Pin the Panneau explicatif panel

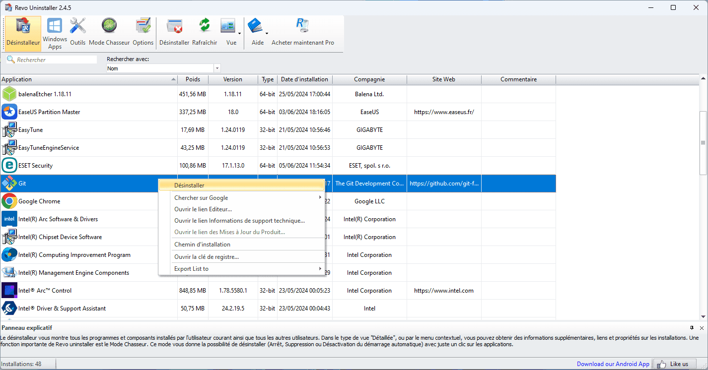[x=692, y=328]
